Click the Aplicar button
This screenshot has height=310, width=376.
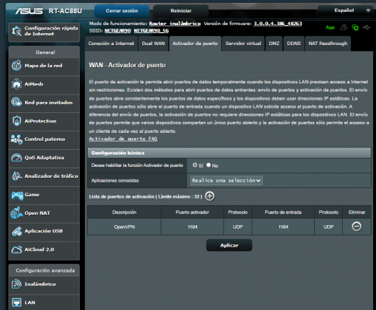229,245
